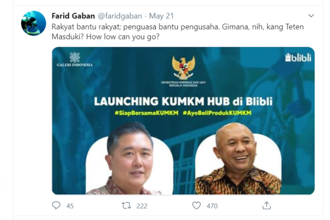Click the blibli logo in image

coord(298,58)
